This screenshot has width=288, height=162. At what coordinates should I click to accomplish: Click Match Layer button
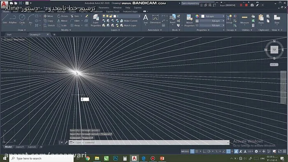click(x=128, y=25)
